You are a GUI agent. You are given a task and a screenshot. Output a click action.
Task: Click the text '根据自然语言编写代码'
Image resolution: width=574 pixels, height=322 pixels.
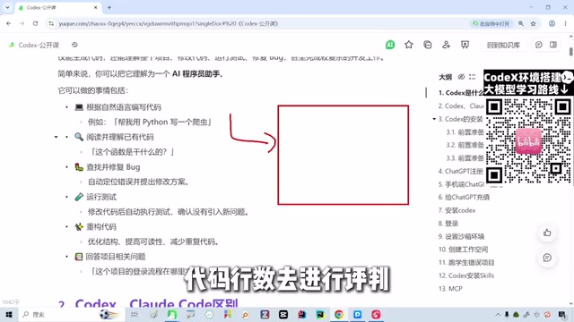(124, 107)
